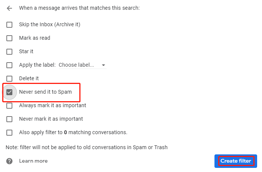This screenshot has height=172, width=262.
Task: Click the Mark as read label text
Action: (x=34, y=38)
